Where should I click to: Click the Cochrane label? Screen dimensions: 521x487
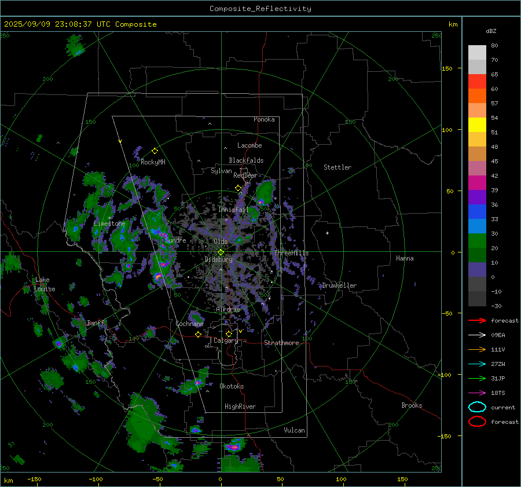click(189, 324)
